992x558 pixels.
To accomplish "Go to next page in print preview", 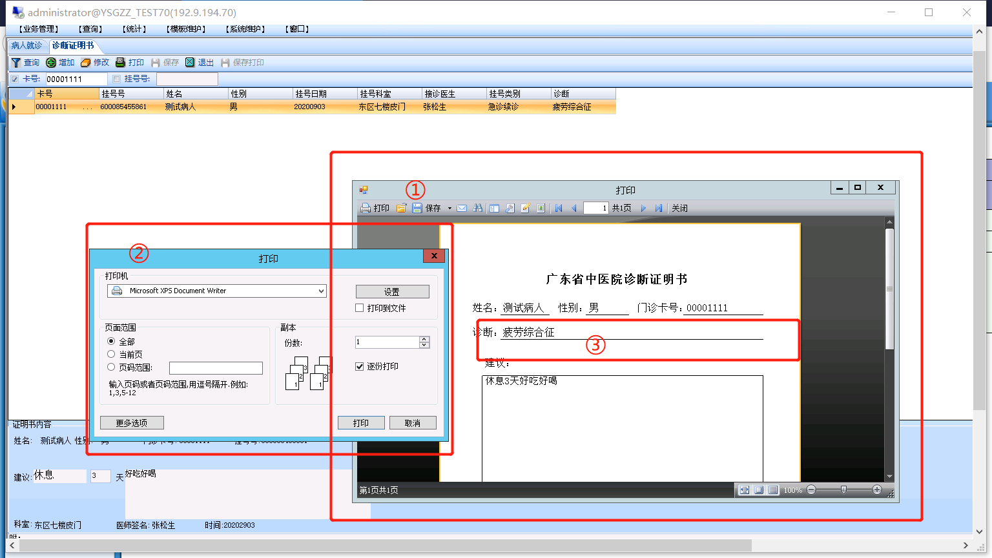I will tap(643, 208).
